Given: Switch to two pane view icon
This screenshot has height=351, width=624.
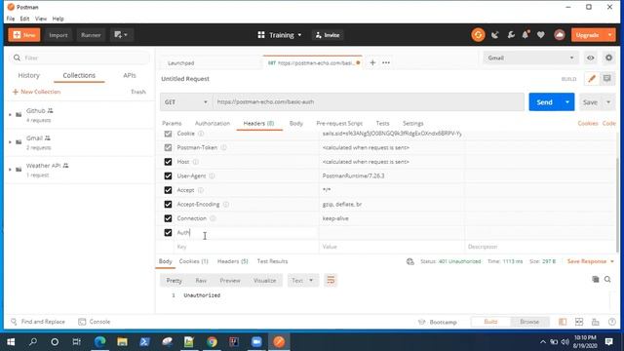Looking at the screenshot, I should pos(579,322).
